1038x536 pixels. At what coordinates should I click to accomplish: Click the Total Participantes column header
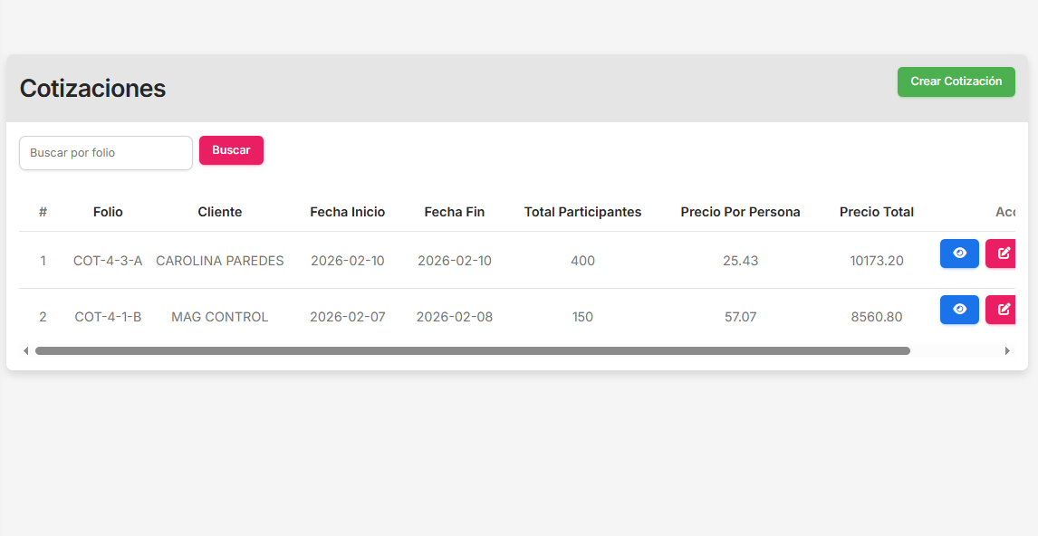point(582,212)
